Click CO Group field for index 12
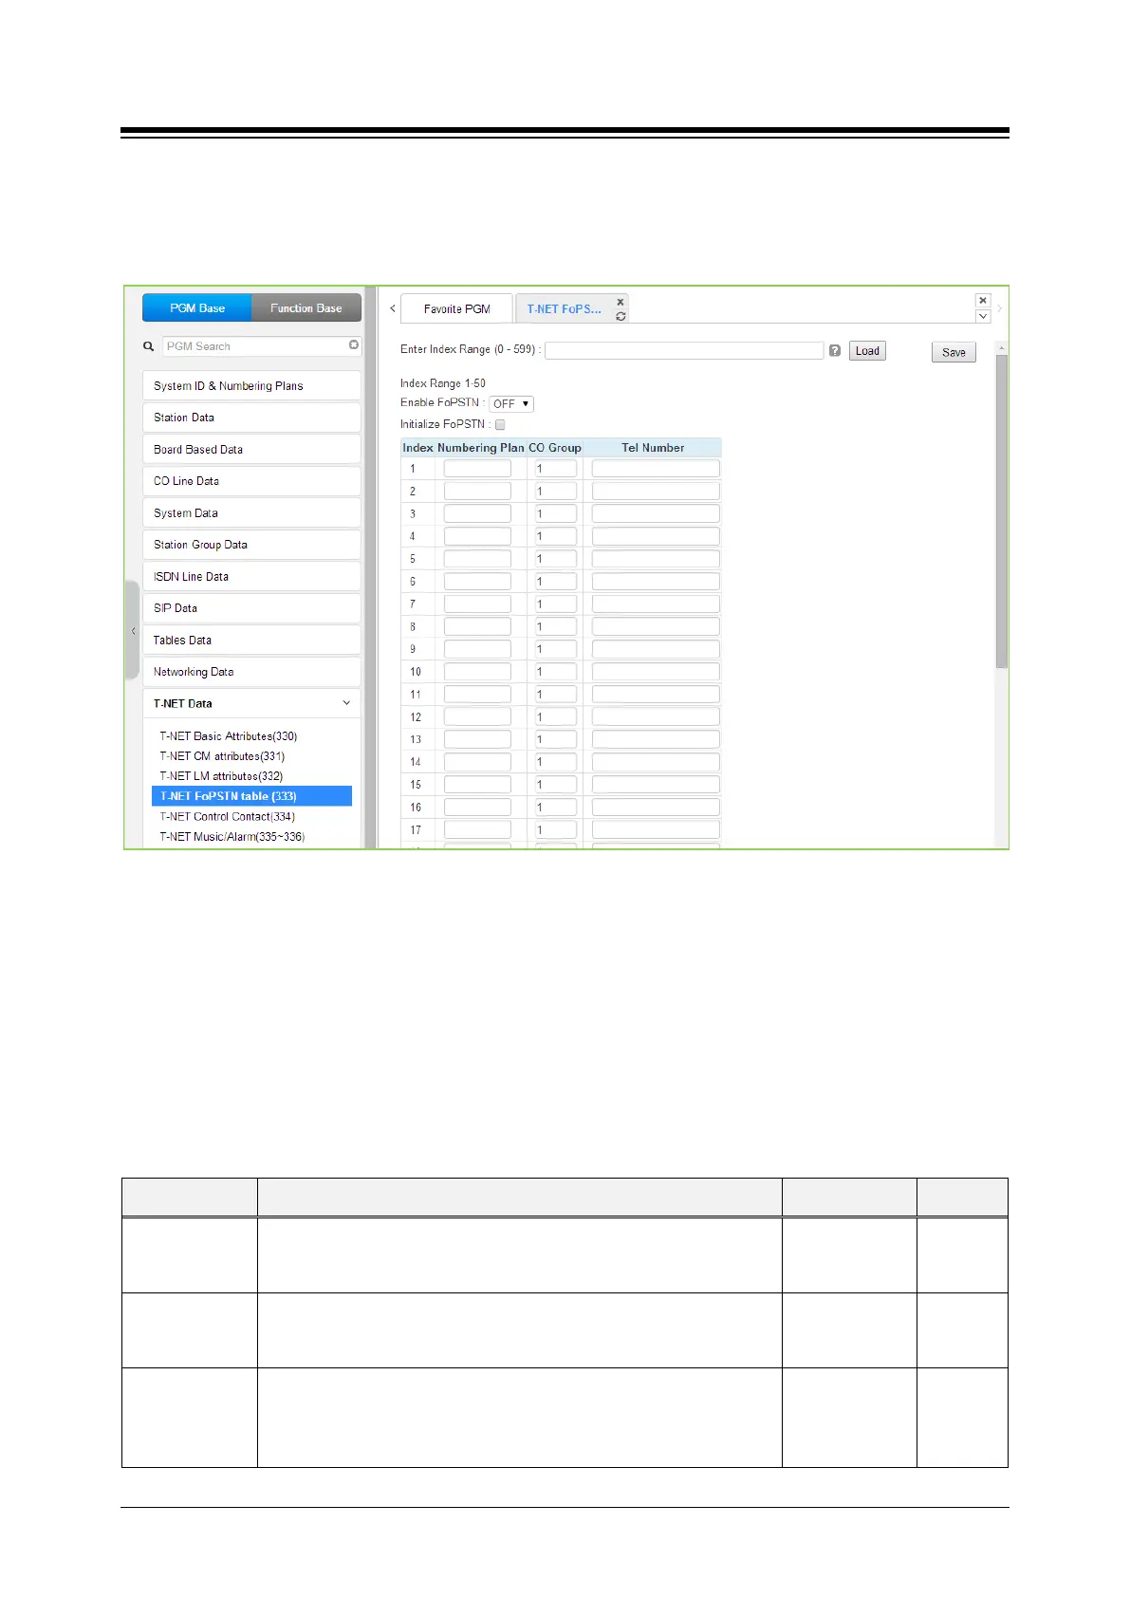Screen dimensions: 1130x1598 556,717
